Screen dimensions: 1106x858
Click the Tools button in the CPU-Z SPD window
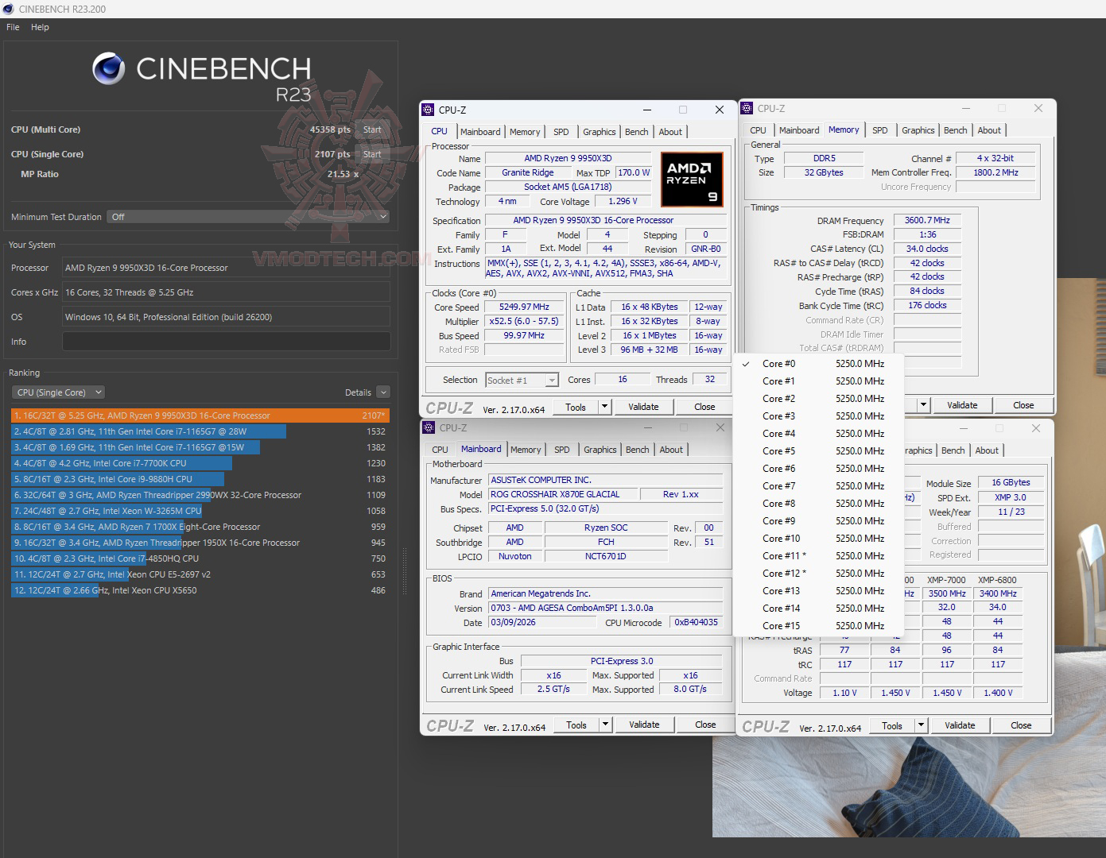coord(892,725)
